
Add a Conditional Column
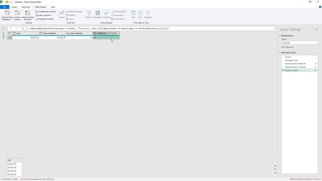coord(45,12)
